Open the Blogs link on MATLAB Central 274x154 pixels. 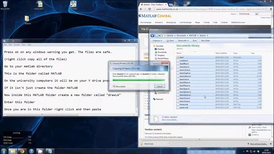tap(197, 23)
